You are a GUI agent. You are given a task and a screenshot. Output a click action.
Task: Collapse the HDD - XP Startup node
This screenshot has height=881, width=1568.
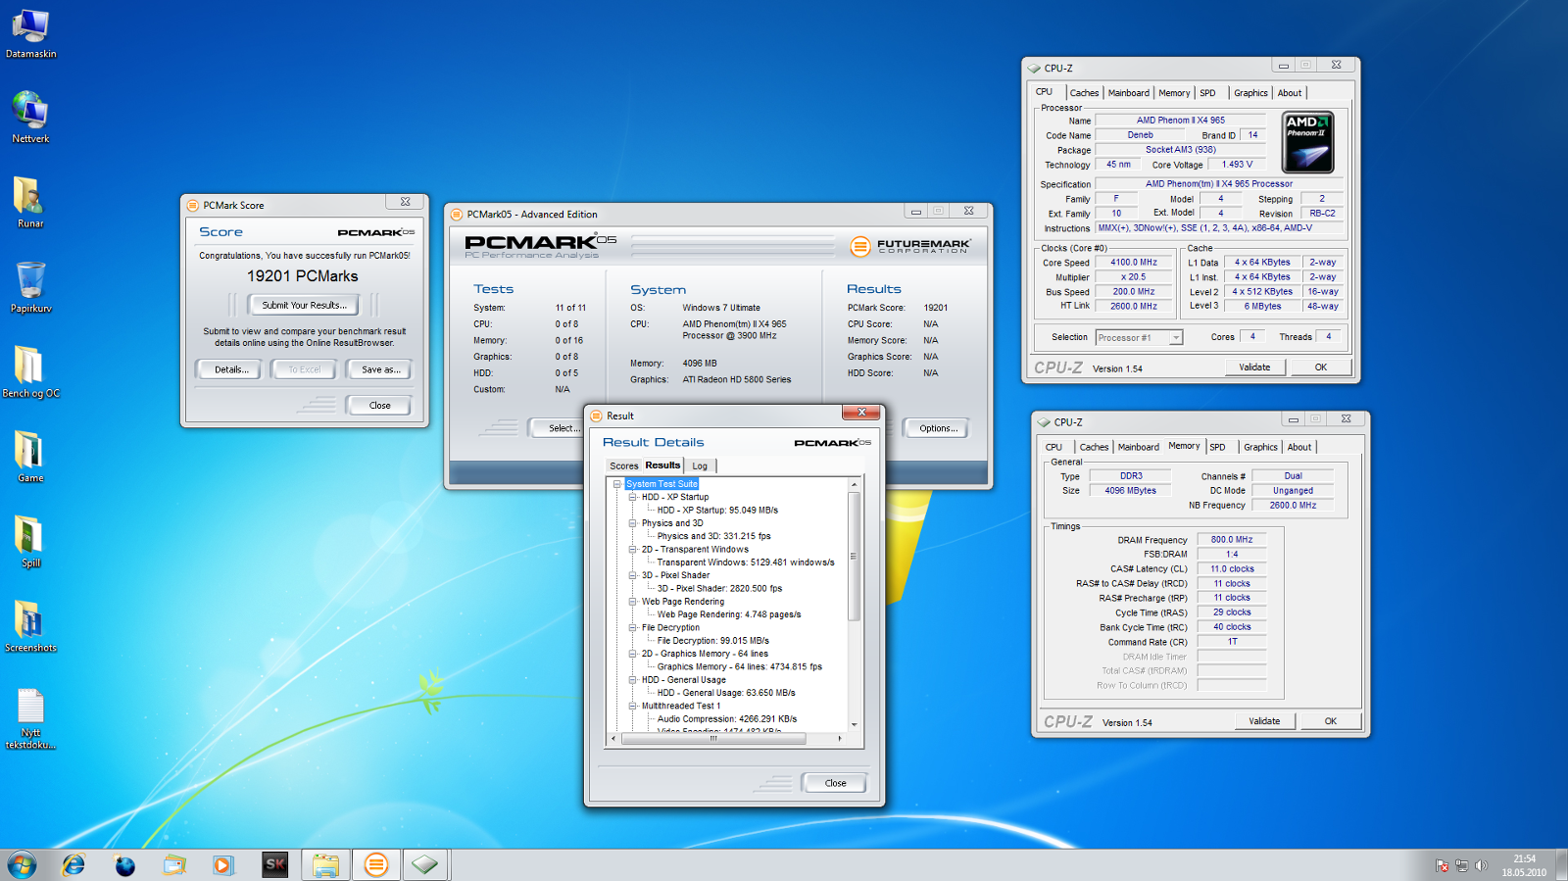633,497
